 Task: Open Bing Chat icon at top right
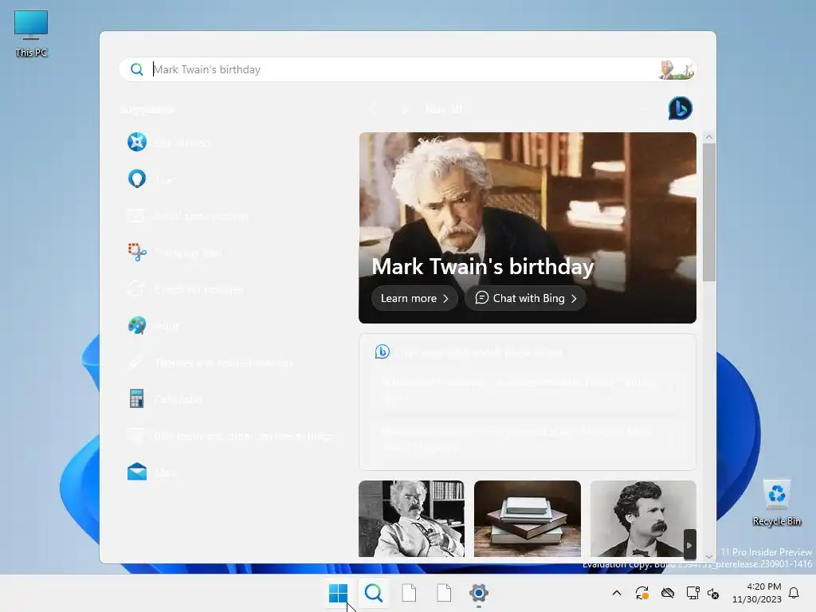click(x=681, y=108)
